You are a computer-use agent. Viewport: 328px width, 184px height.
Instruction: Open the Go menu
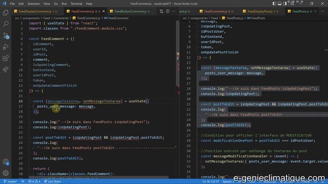coord(56,4)
